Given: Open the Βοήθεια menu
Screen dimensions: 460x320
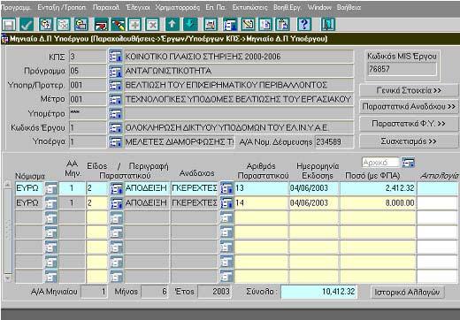Looking at the screenshot, I should coord(349,8).
